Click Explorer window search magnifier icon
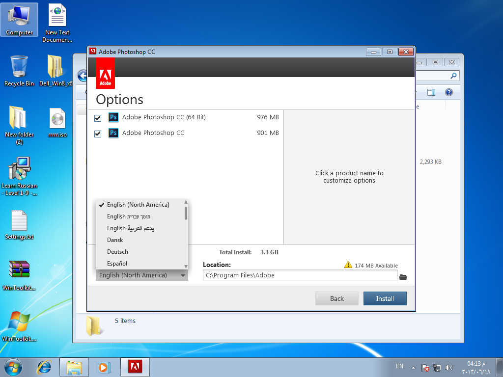 click(x=453, y=76)
